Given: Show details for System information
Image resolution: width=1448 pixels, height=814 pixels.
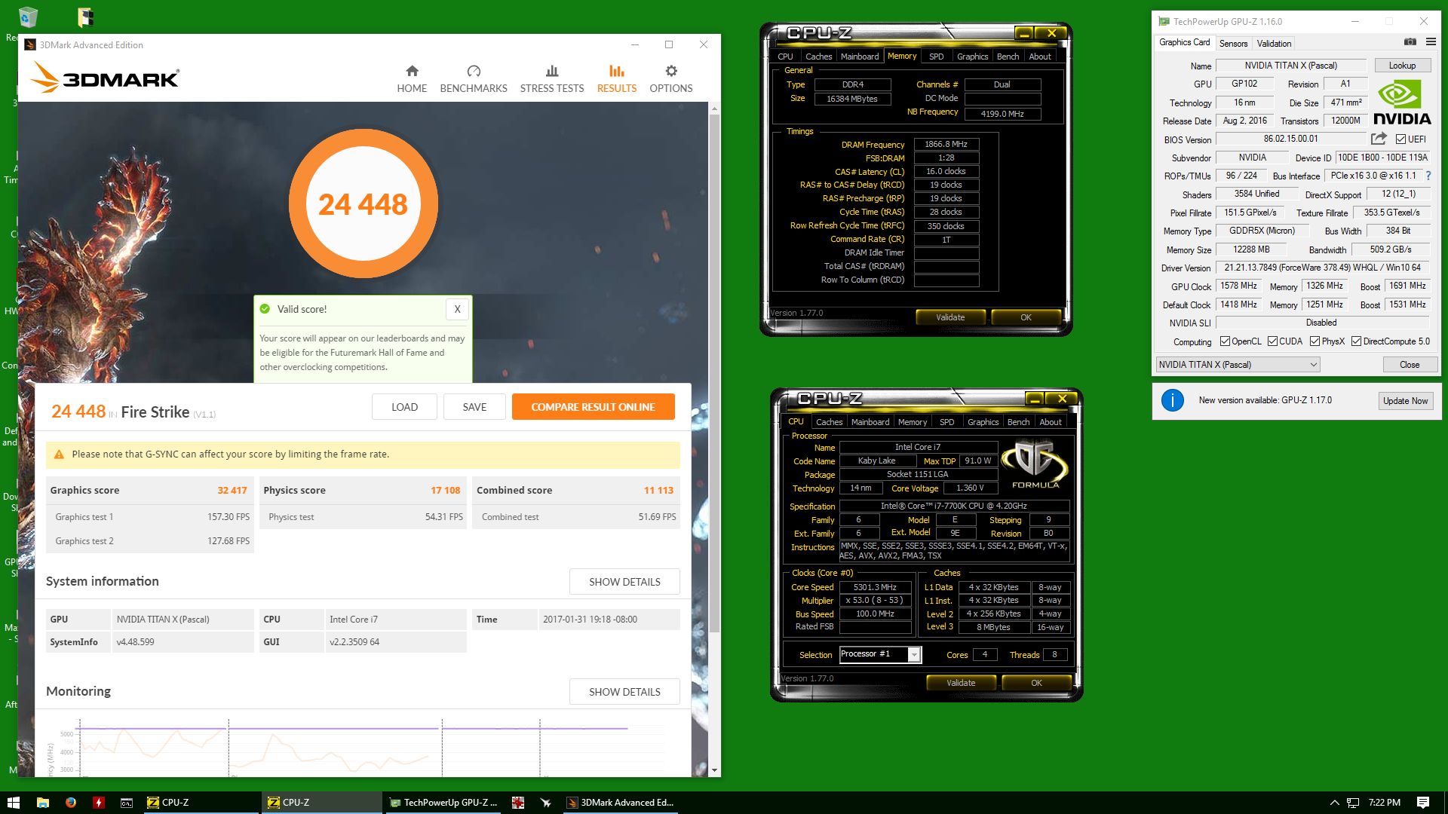Looking at the screenshot, I should pyautogui.click(x=624, y=582).
